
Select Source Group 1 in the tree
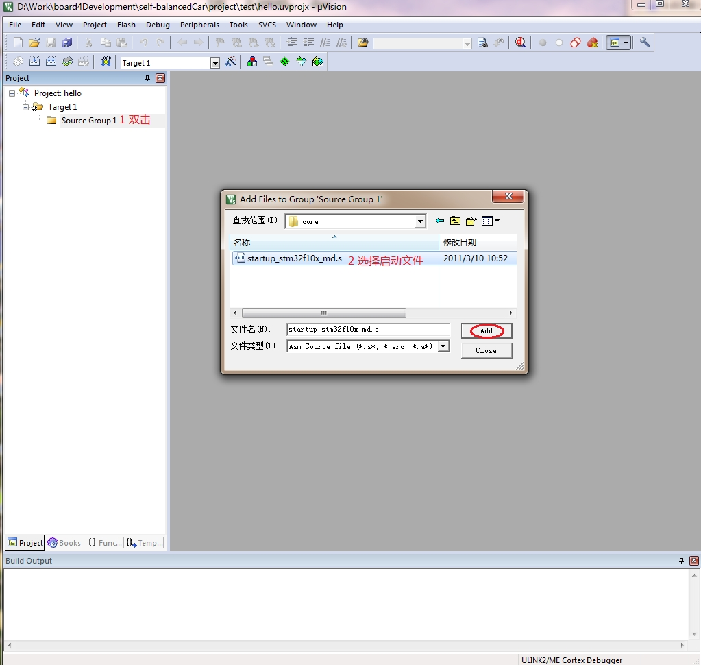coord(88,121)
